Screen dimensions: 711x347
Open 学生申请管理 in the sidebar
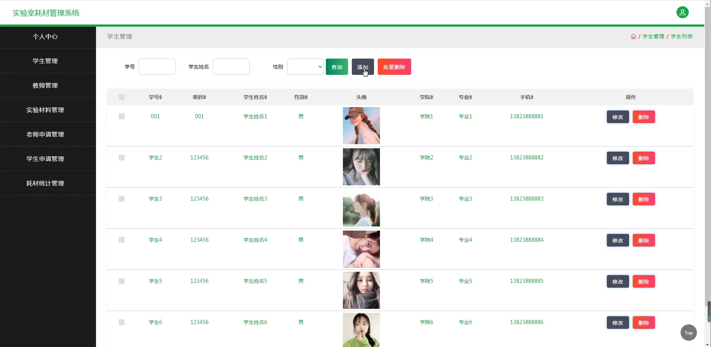coord(45,159)
